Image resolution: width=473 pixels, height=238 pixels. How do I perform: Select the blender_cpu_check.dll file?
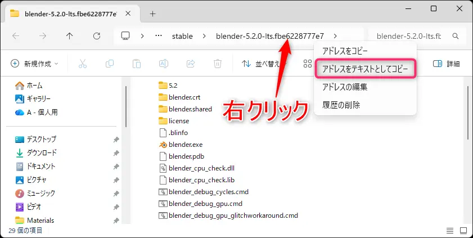pos(196,168)
